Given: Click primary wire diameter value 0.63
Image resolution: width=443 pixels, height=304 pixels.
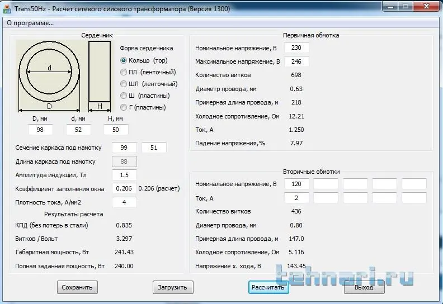Looking at the screenshot, I should coord(296,89).
